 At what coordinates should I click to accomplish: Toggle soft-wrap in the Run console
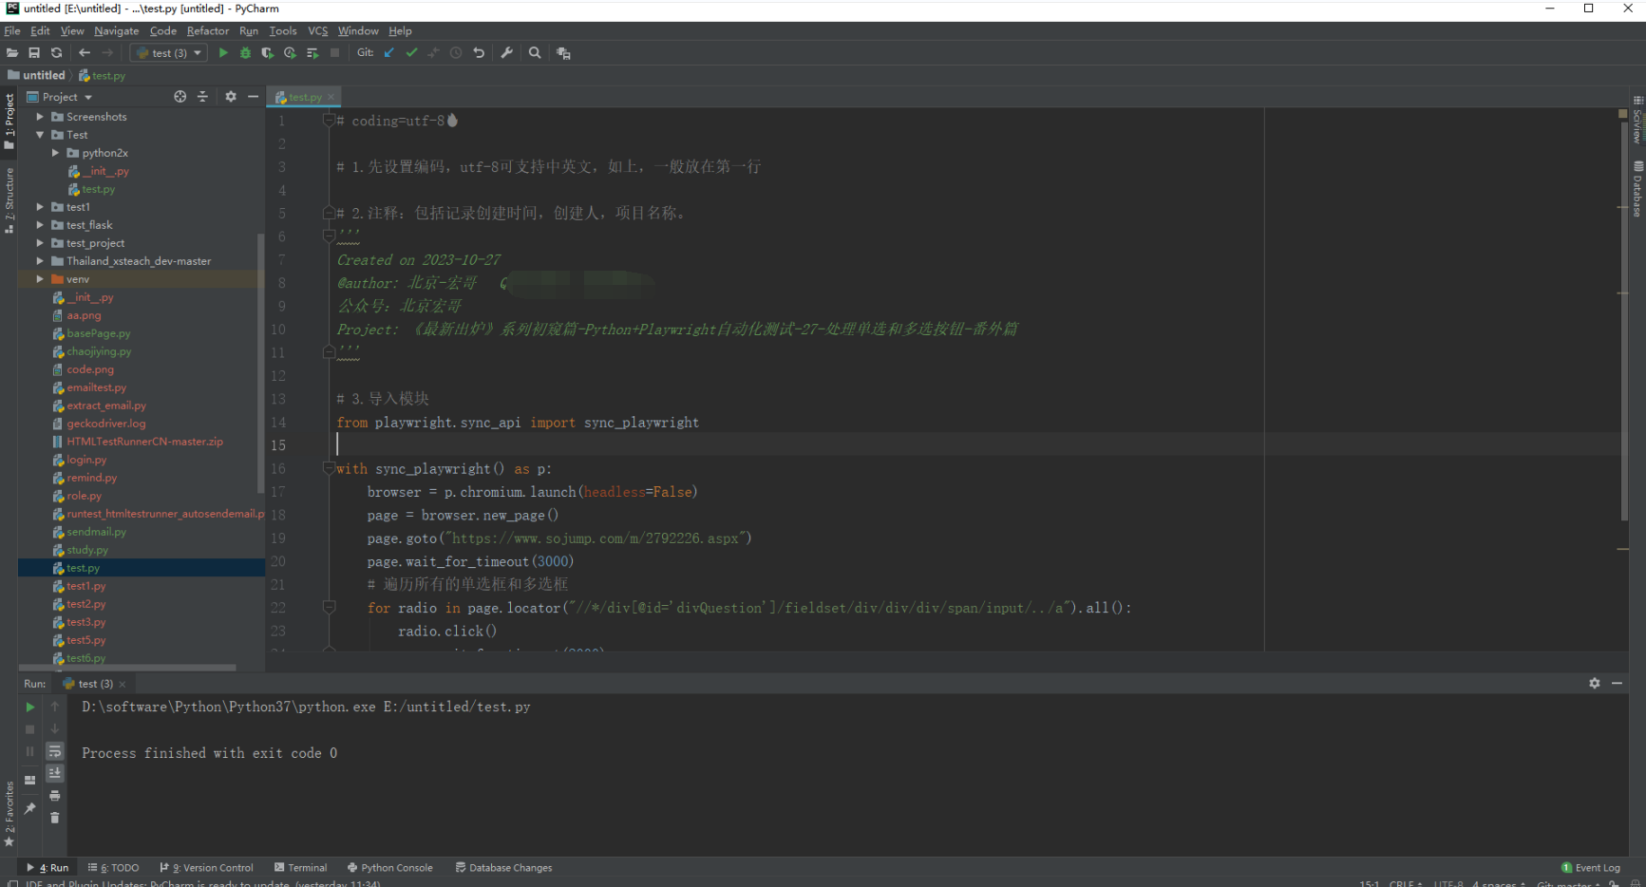coord(55,751)
